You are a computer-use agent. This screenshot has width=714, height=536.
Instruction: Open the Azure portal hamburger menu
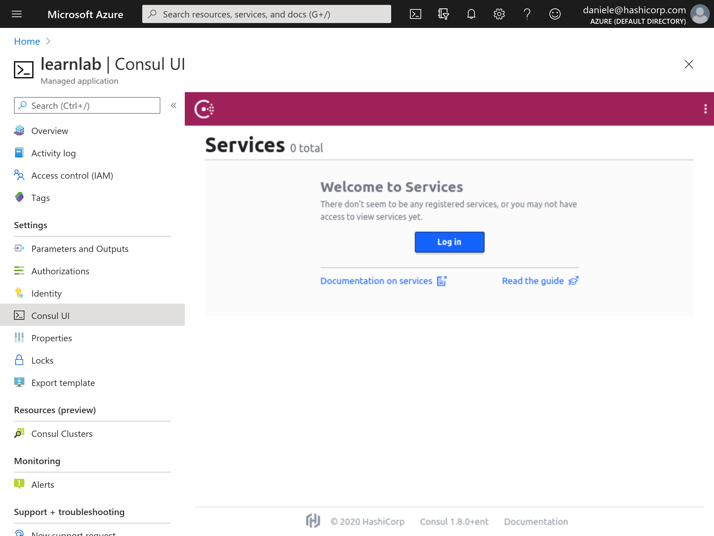coord(17,14)
